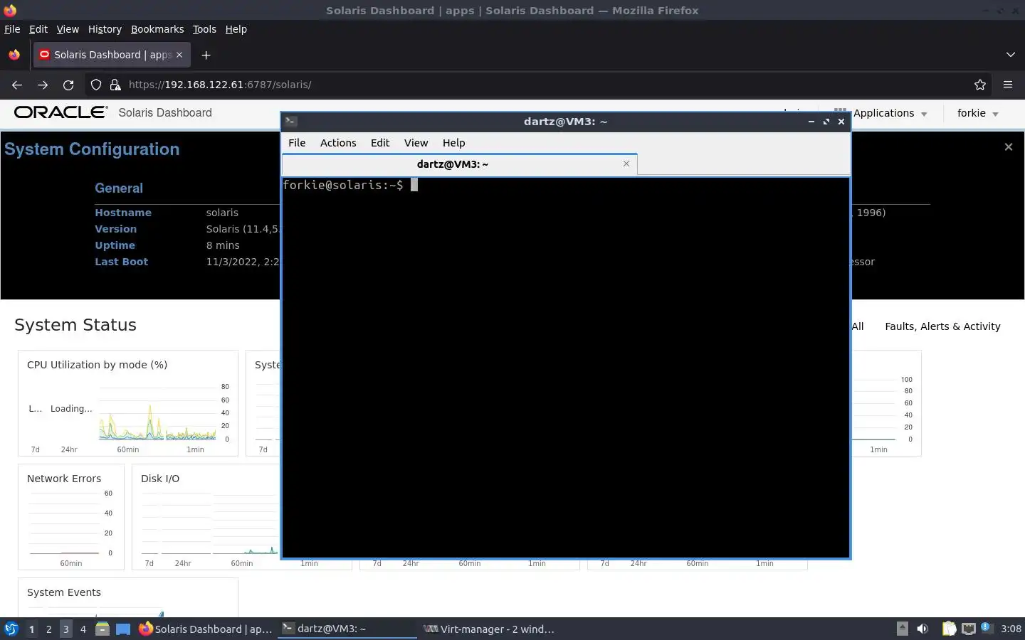Viewport: 1025px width, 640px height.
Task: Open Firefox Bookmarks menu
Action: (x=157, y=29)
